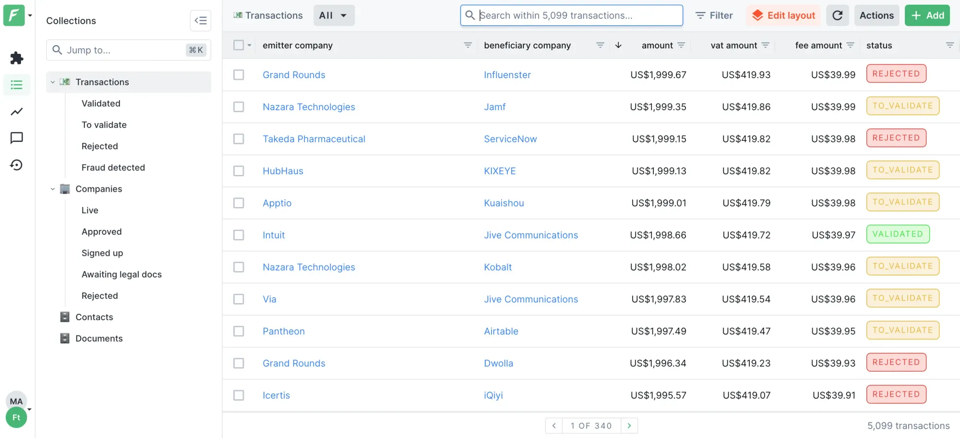Screen dimensions: 960x438
Task: Select the Fraud detected segment
Action: (113, 167)
